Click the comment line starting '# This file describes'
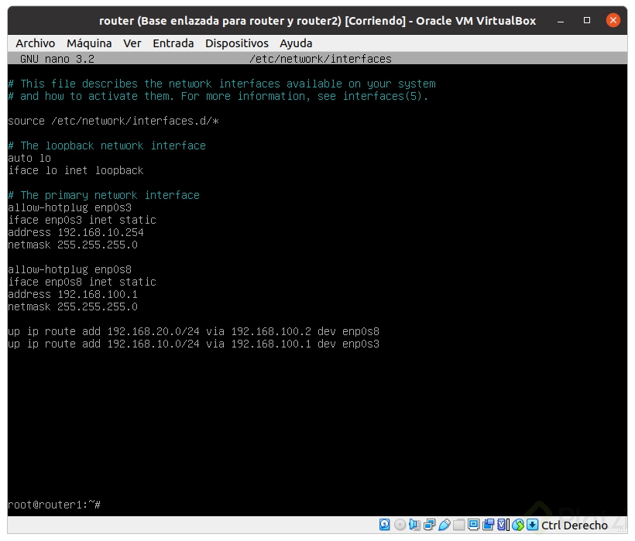 [222, 84]
